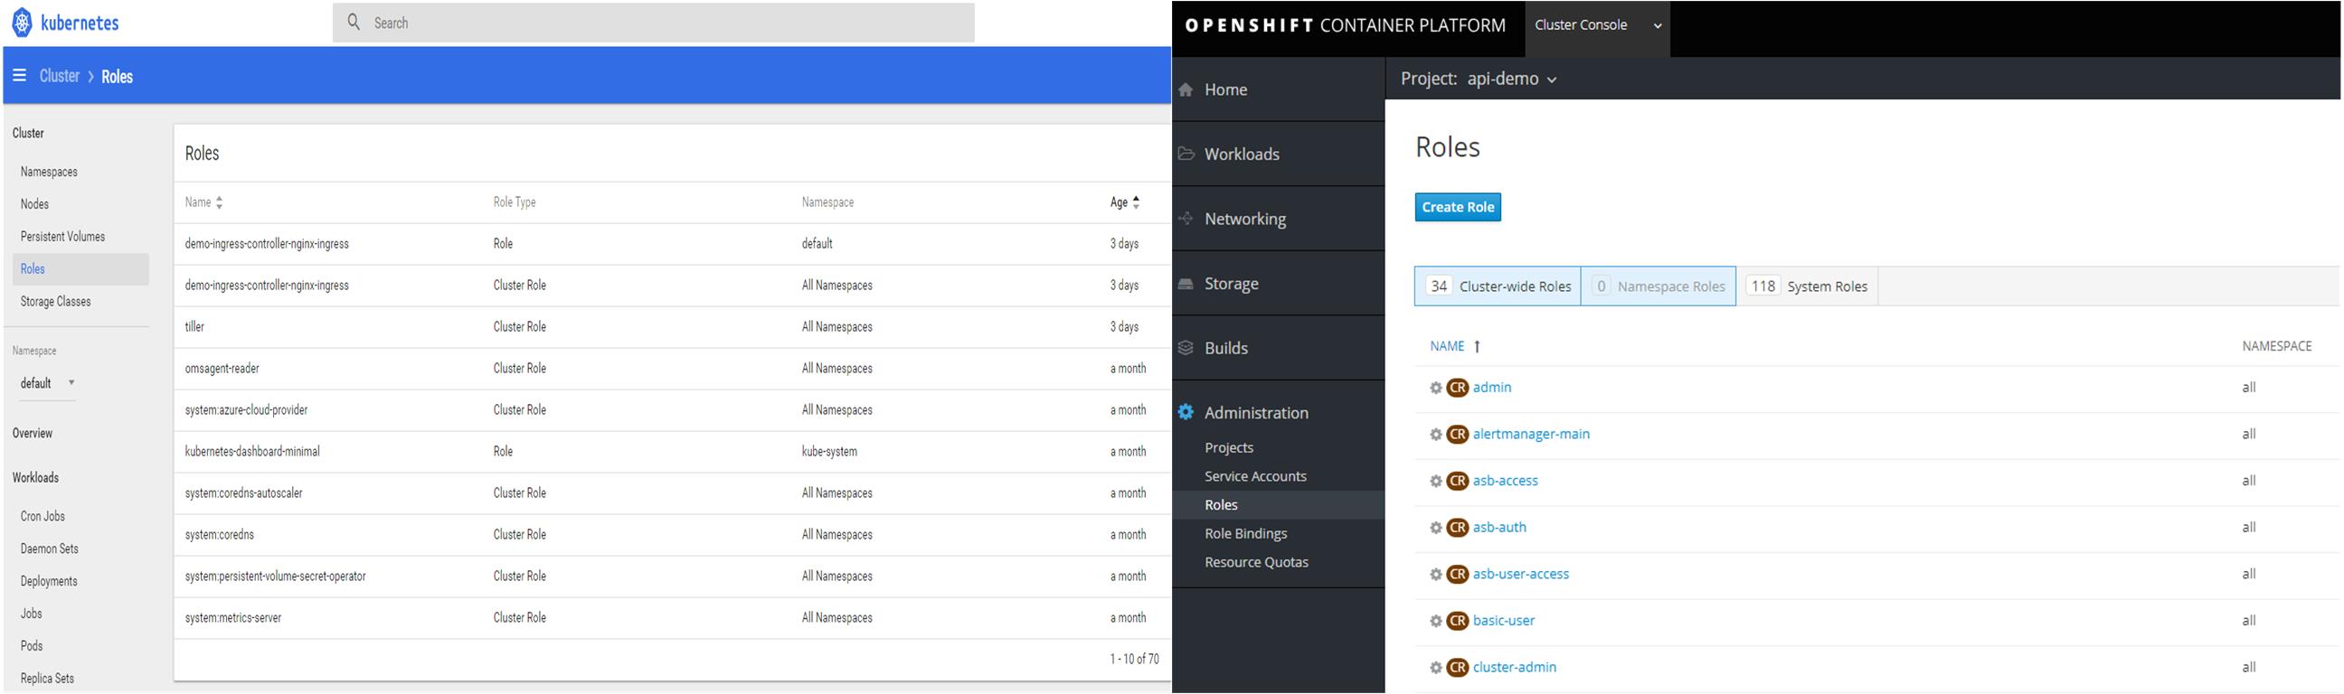Open Deployments in Kubernetes sidebar
The image size is (2344, 694).
tap(49, 581)
